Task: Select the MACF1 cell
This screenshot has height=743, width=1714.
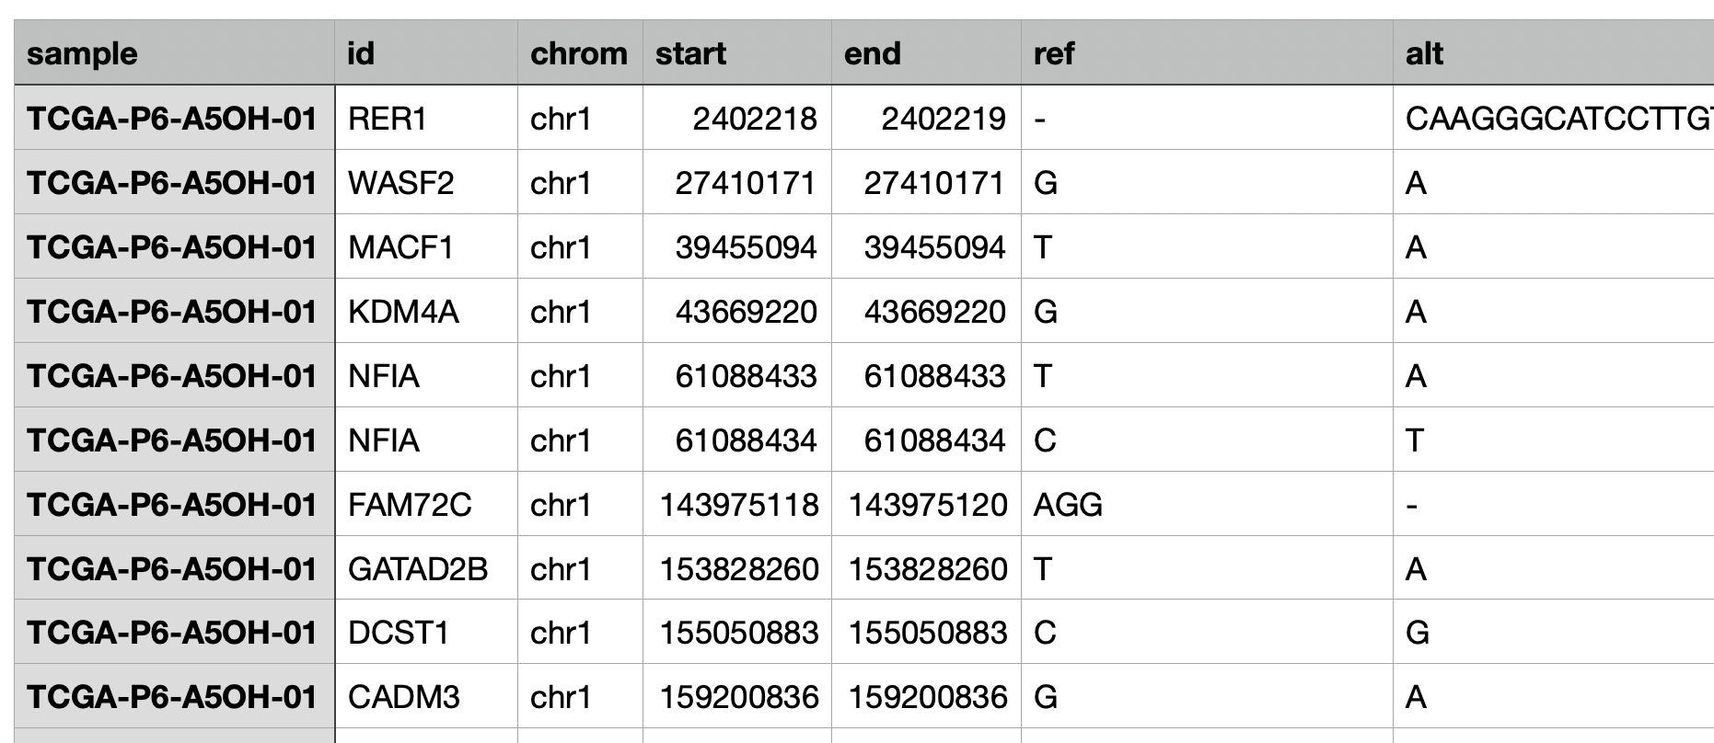Action: 426,247
